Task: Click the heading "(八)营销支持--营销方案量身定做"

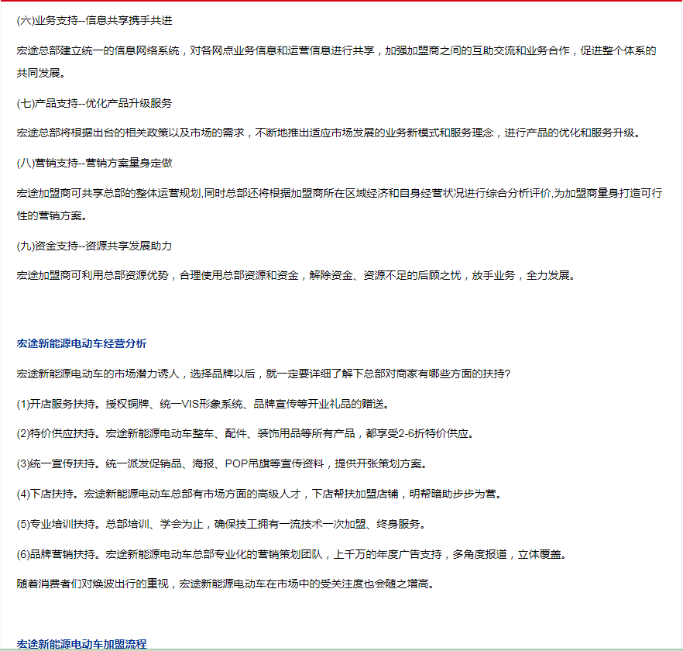Action: point(94,163)
